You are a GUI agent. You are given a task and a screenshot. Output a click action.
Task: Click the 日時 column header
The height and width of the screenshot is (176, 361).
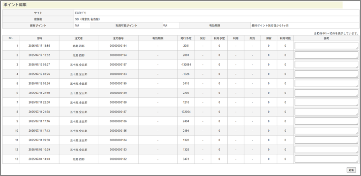click(x=39, y=38)
